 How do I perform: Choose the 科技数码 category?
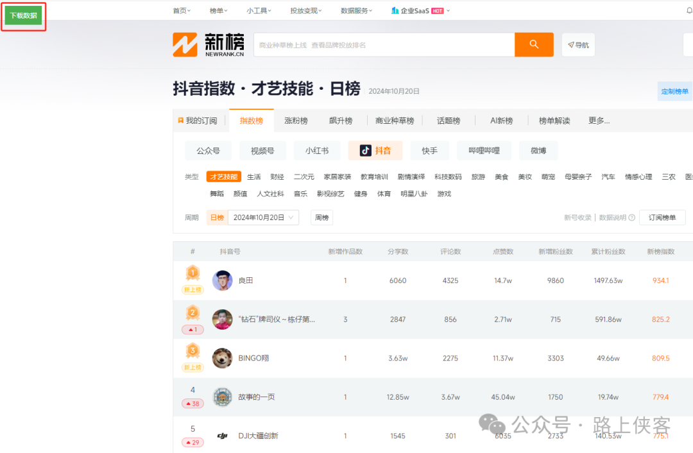point(448,177)
